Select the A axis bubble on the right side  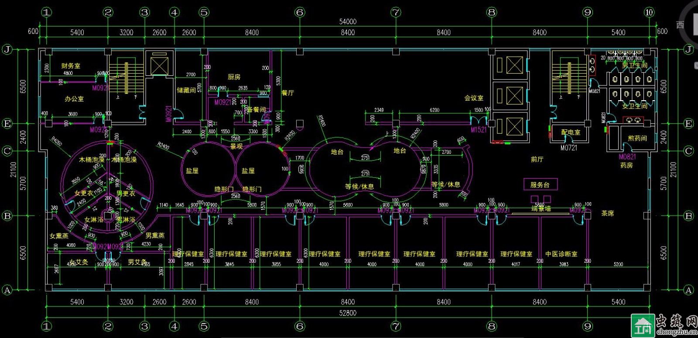point(688,290)
